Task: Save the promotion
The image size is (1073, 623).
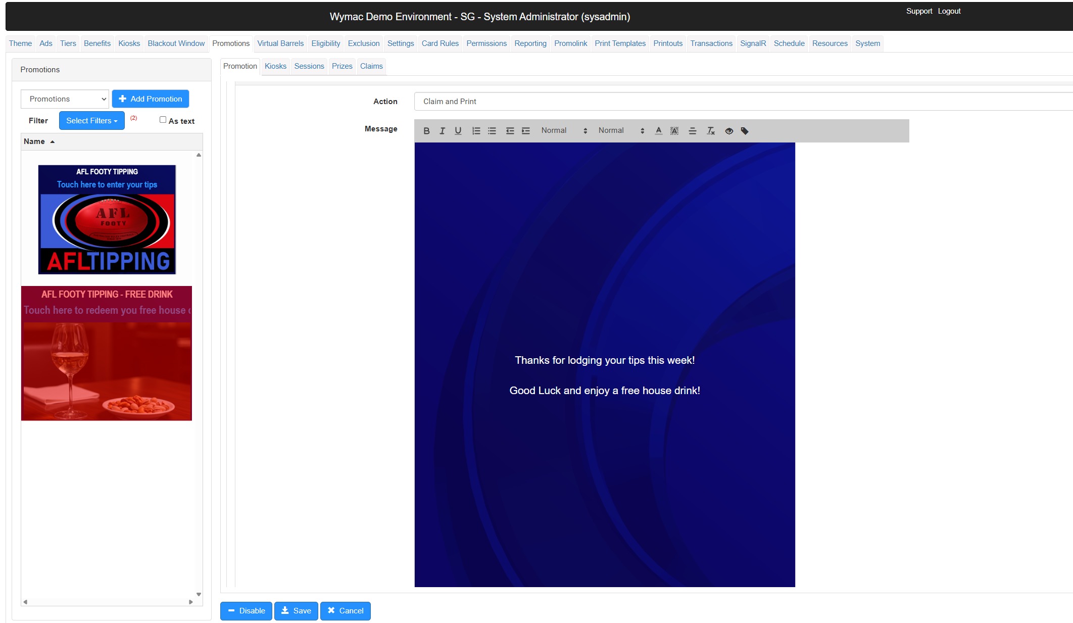Action: [x=296, y=611]
